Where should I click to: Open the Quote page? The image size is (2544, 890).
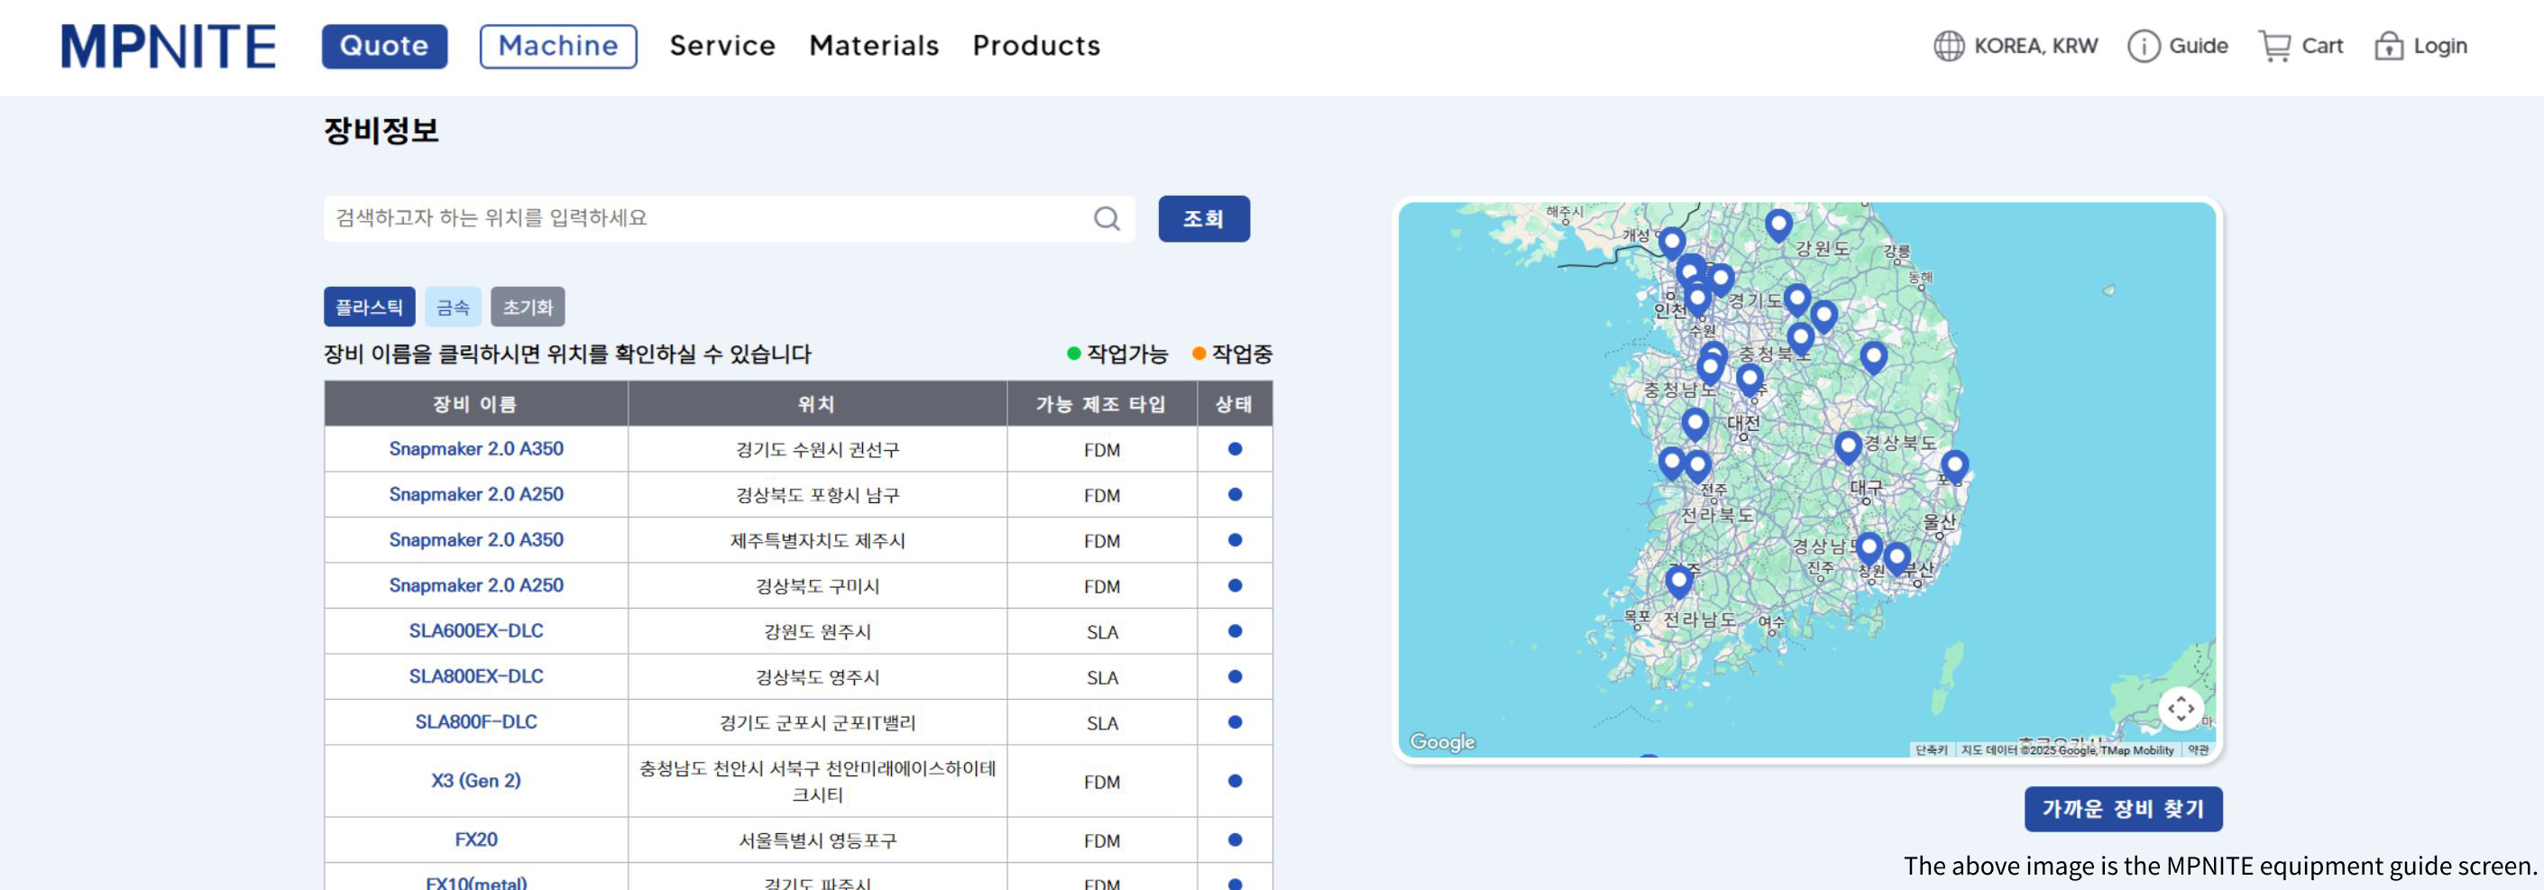coord(384,46)
